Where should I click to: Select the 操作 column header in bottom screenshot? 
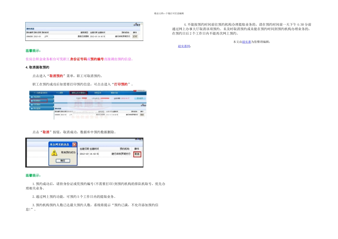click(x=137, y=149)
